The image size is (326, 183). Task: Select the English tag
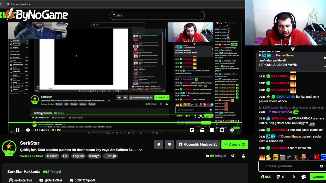tap(78, 156)
